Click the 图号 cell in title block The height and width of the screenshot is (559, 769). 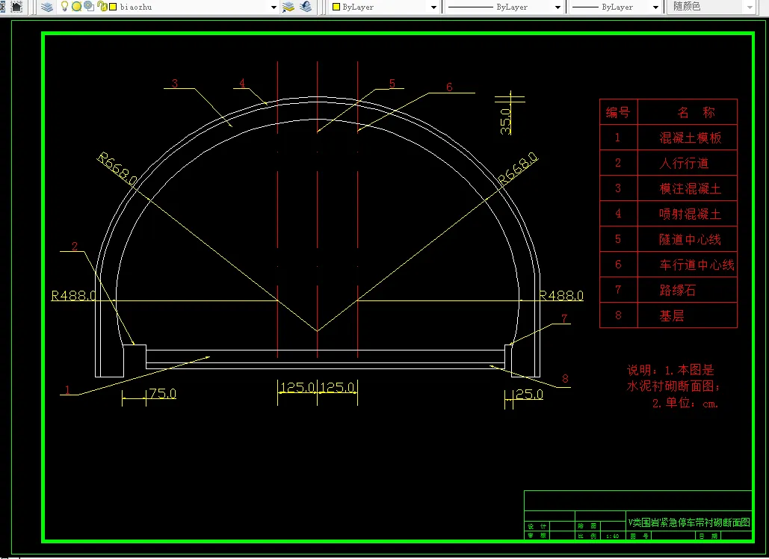[x=640, y=537]
